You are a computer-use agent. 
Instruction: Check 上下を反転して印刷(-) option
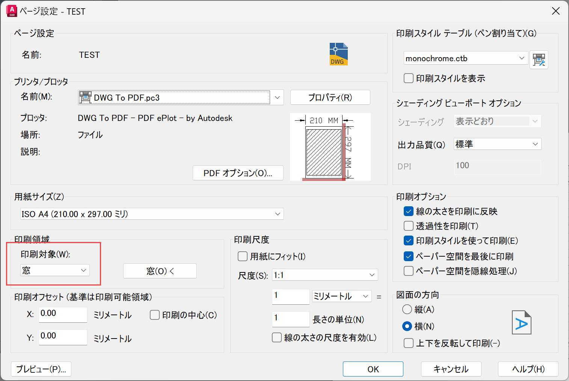408,343
